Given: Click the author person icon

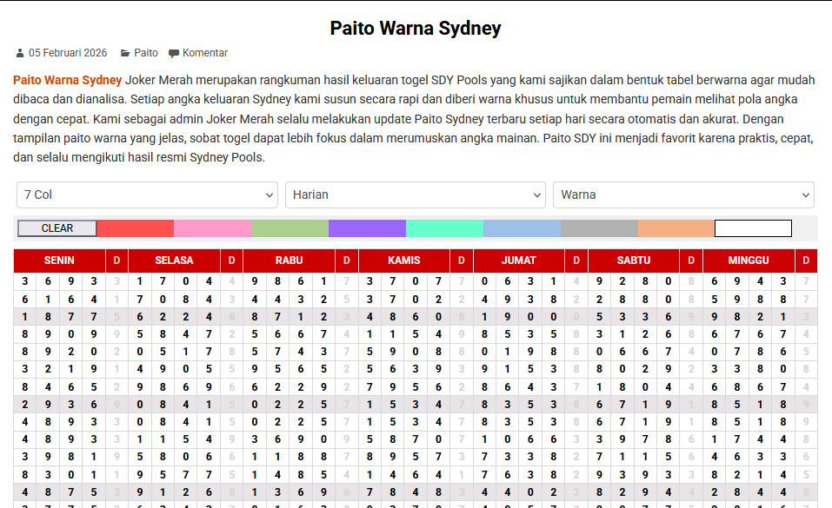Looking at the screenshot, I should [x=20, y=52].
